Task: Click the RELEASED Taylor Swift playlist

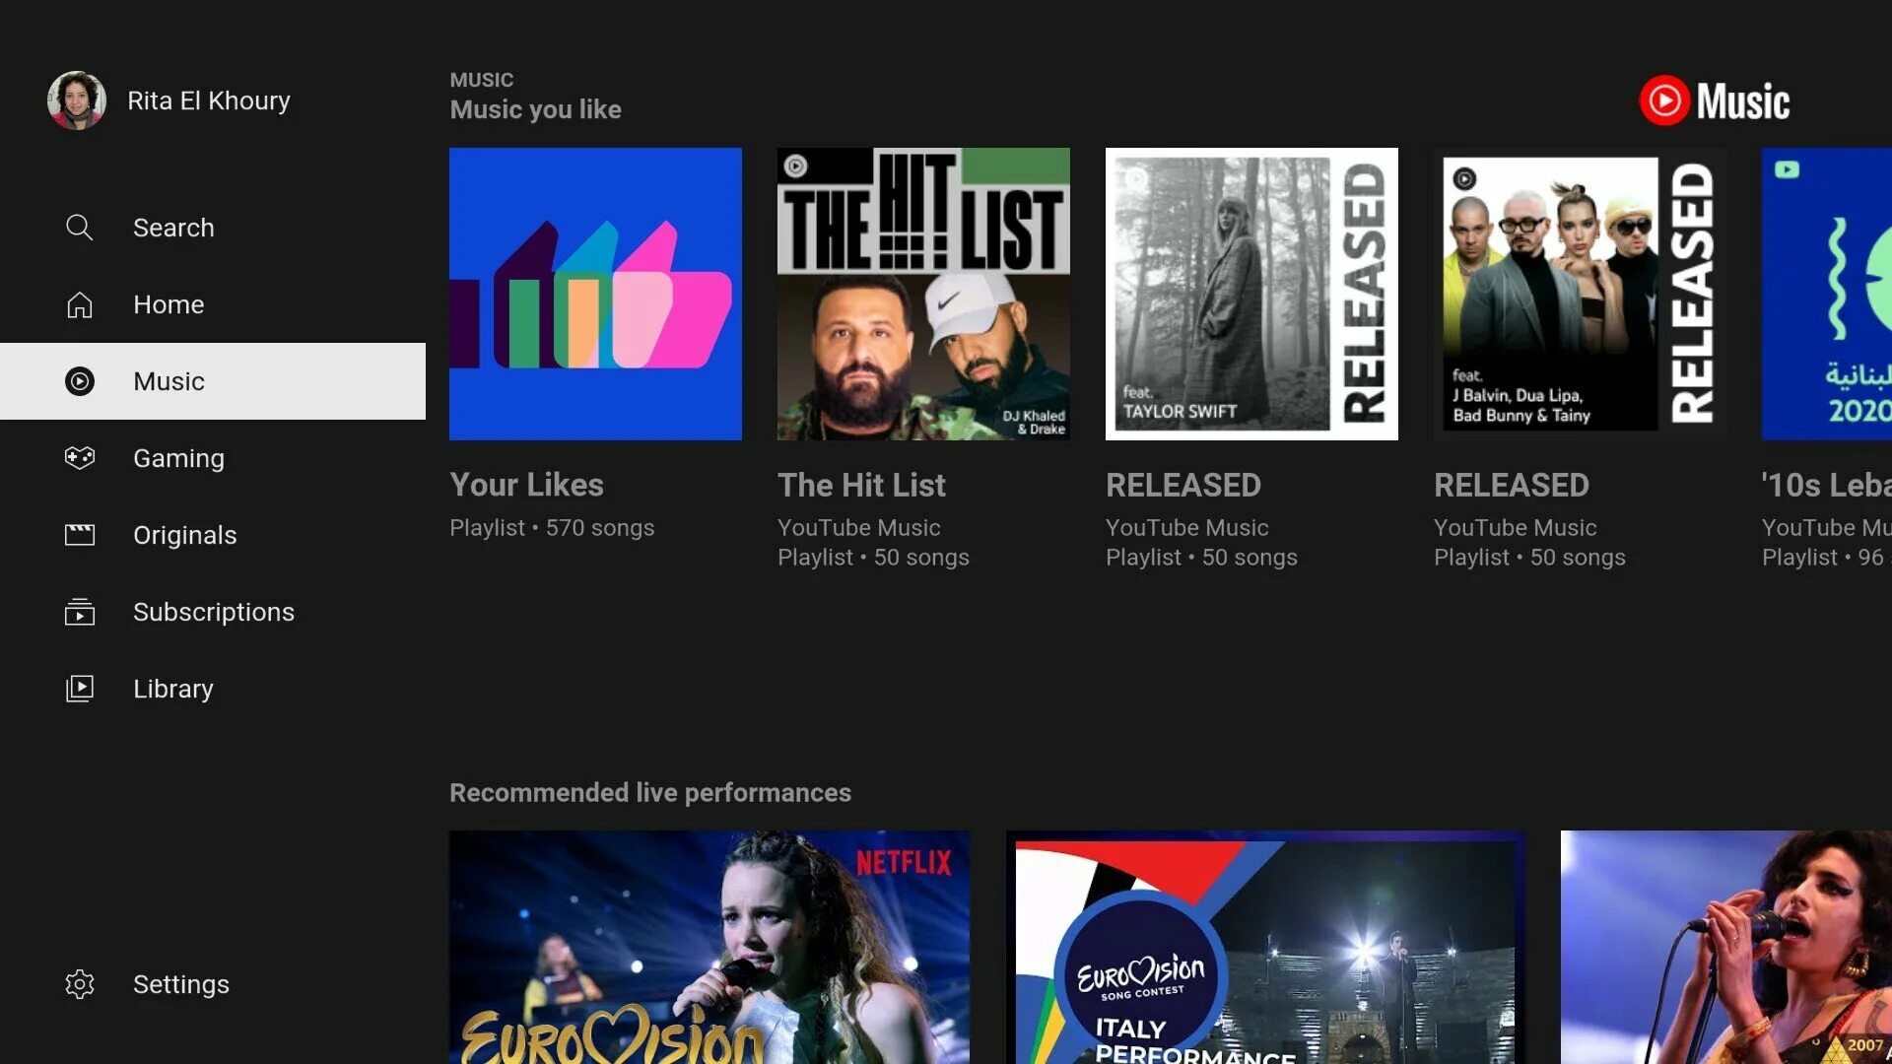Action: coord(1251,293)
